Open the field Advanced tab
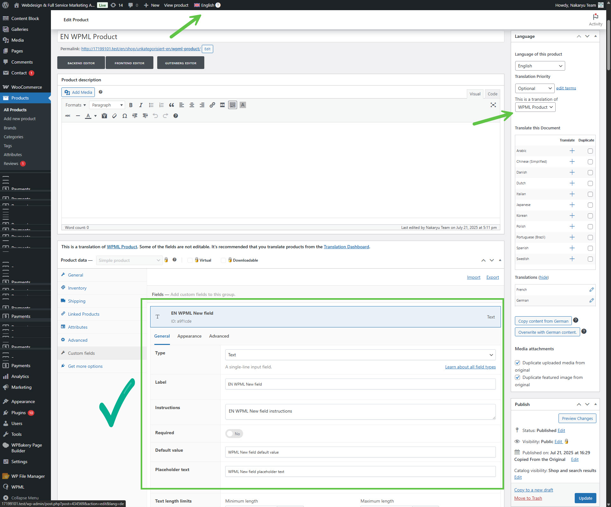This screenshot has height=507, width=611. (219, 336)
